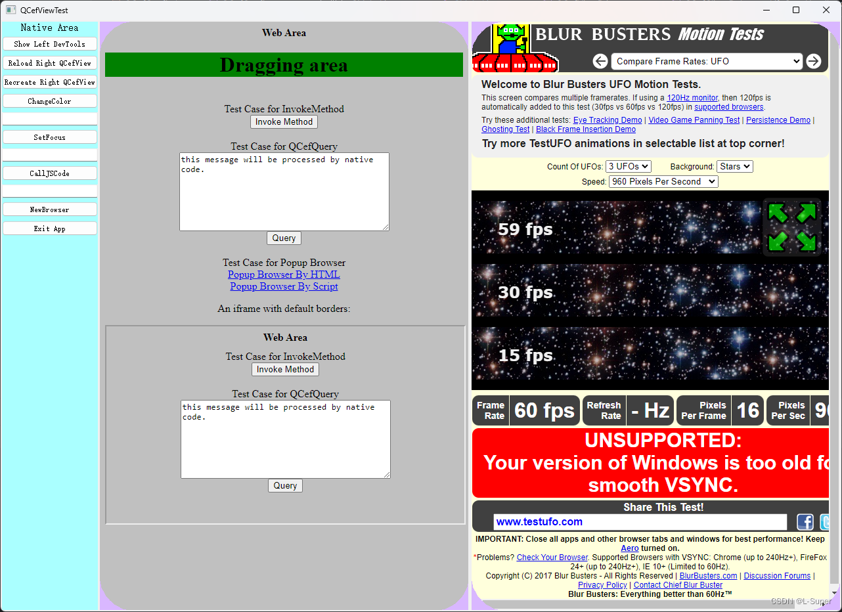The width and height of the screenshot is (842, 612).
Task: Click the Exit App button
Action: 50,229
